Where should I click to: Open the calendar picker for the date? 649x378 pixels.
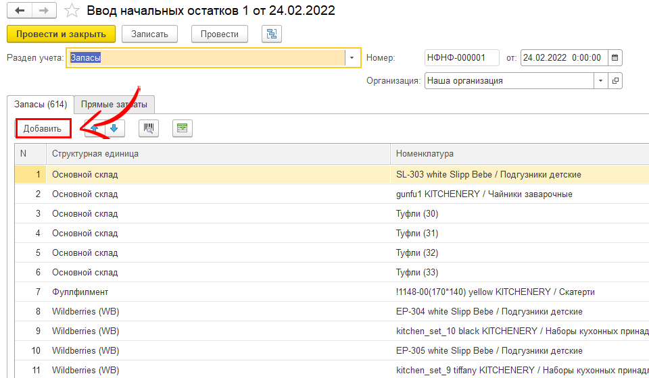615,58
